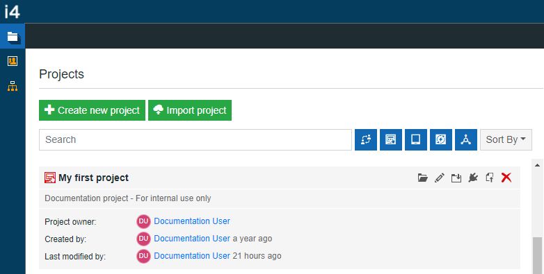Click the projects Search field

click(x=195, y=139)
